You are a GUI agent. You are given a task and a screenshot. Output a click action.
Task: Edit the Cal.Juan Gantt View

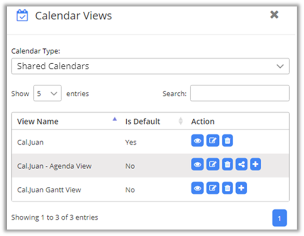213,188
